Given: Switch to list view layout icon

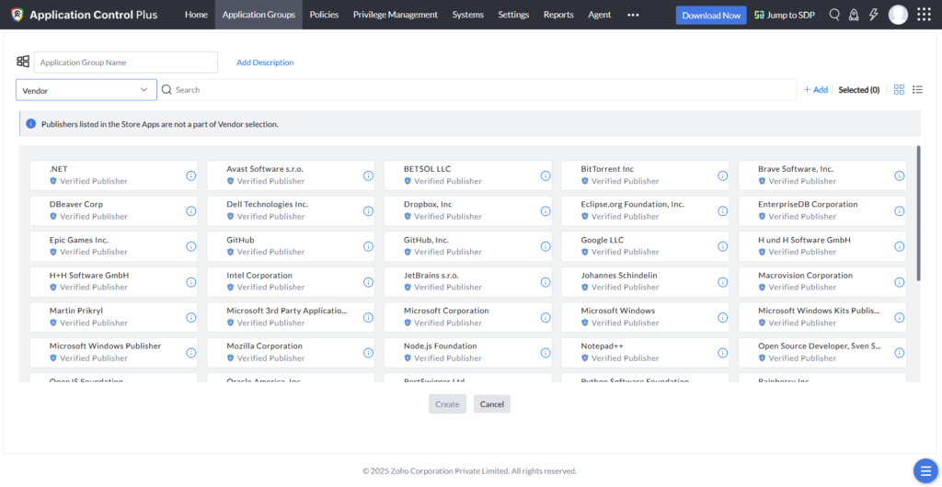Looking at the screenshot, I should tap(917, 90).
